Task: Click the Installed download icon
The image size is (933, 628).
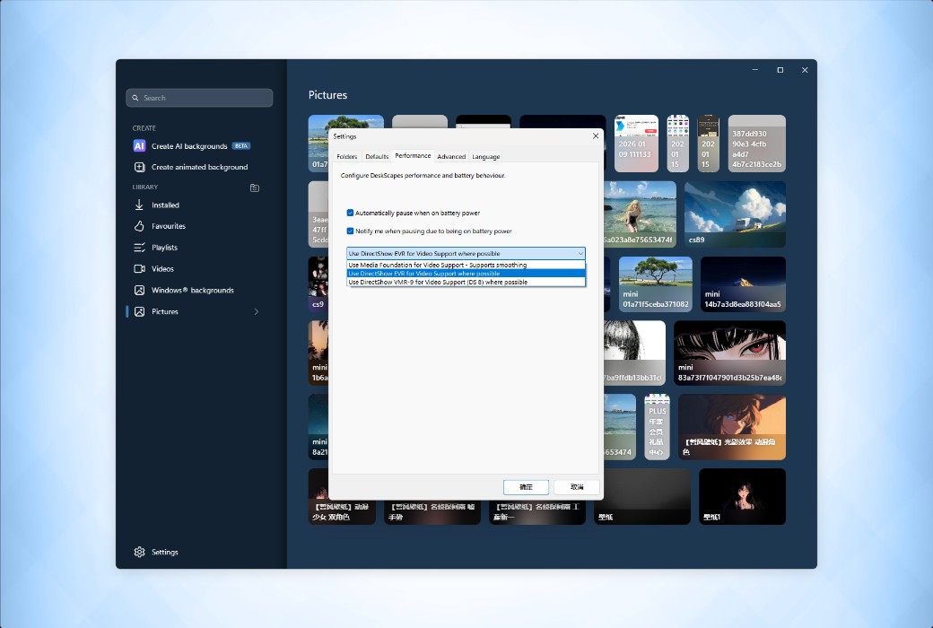Action: click(x=139, y=205)
